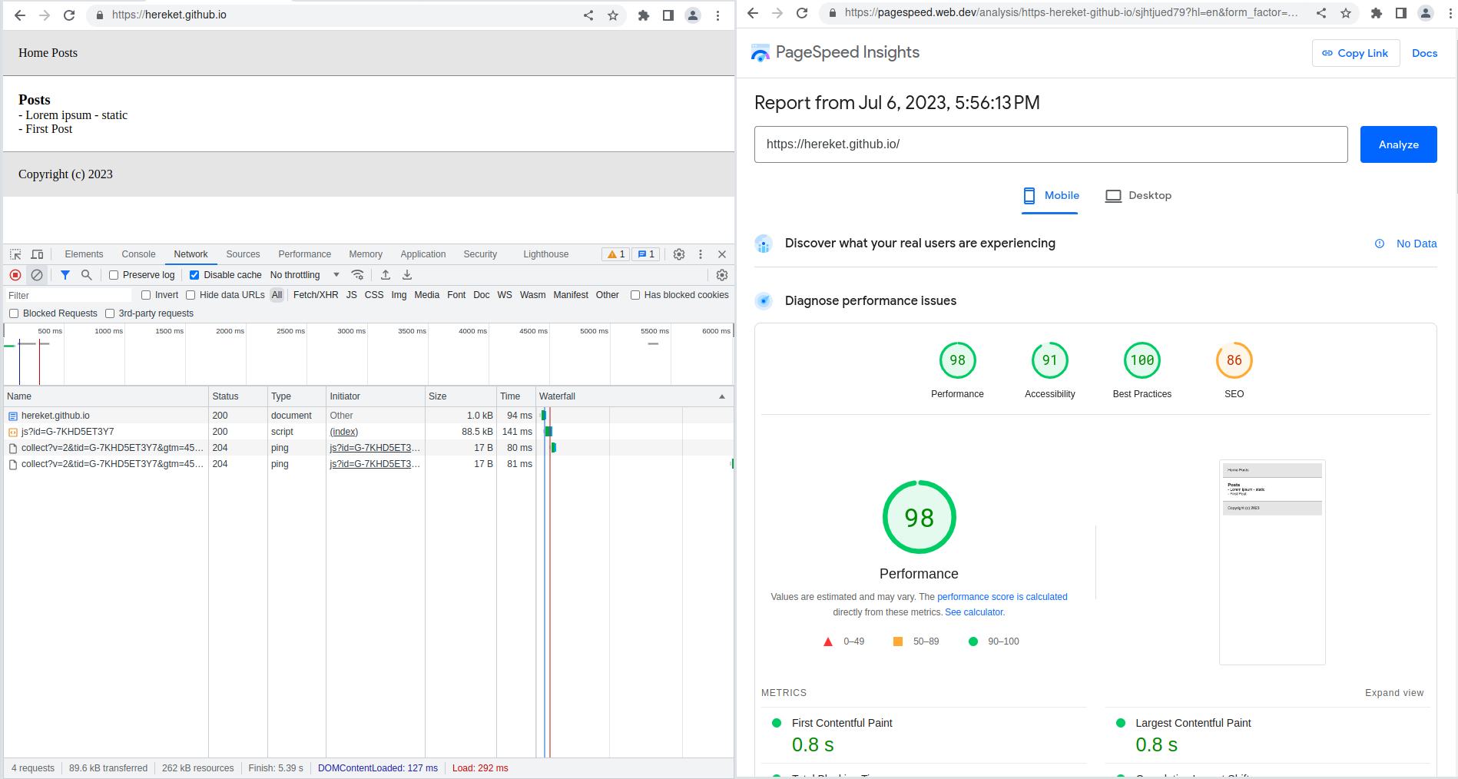
Task: Share the PageSpeed Insights page
Action: point(1321,13)
